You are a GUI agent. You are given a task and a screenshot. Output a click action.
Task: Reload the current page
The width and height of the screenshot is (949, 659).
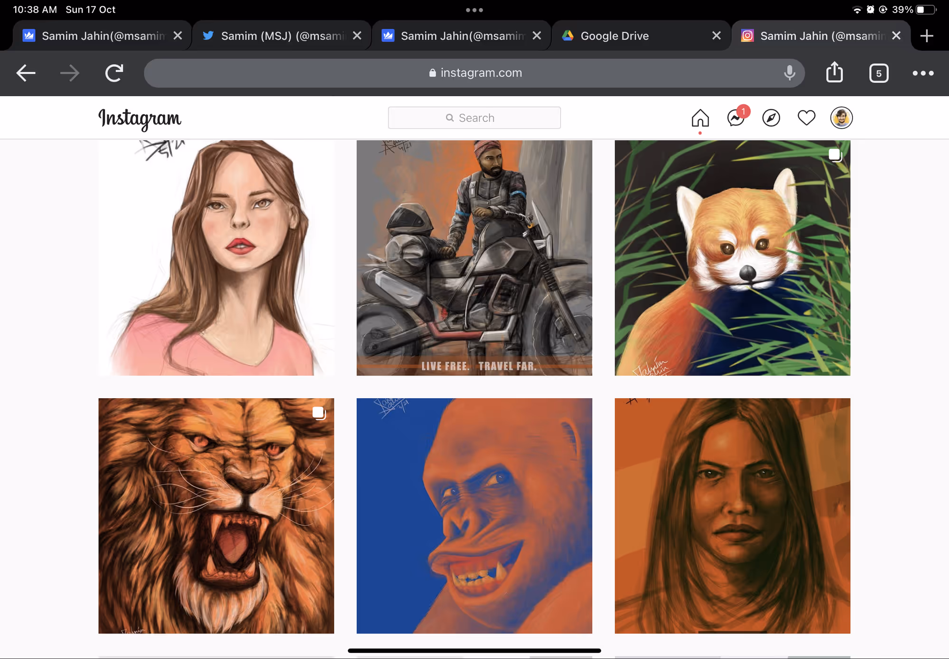coord(114,73)
